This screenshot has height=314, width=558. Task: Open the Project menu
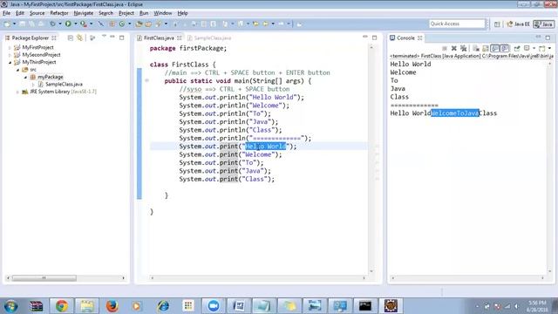click(126, 13)
